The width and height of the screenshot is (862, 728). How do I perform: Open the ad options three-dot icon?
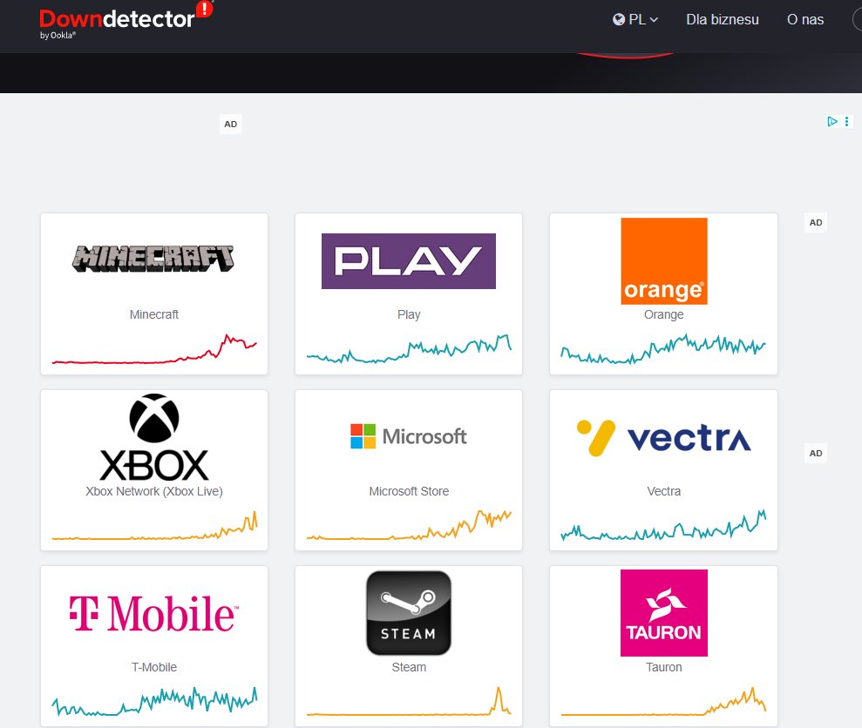coord(846,121)
